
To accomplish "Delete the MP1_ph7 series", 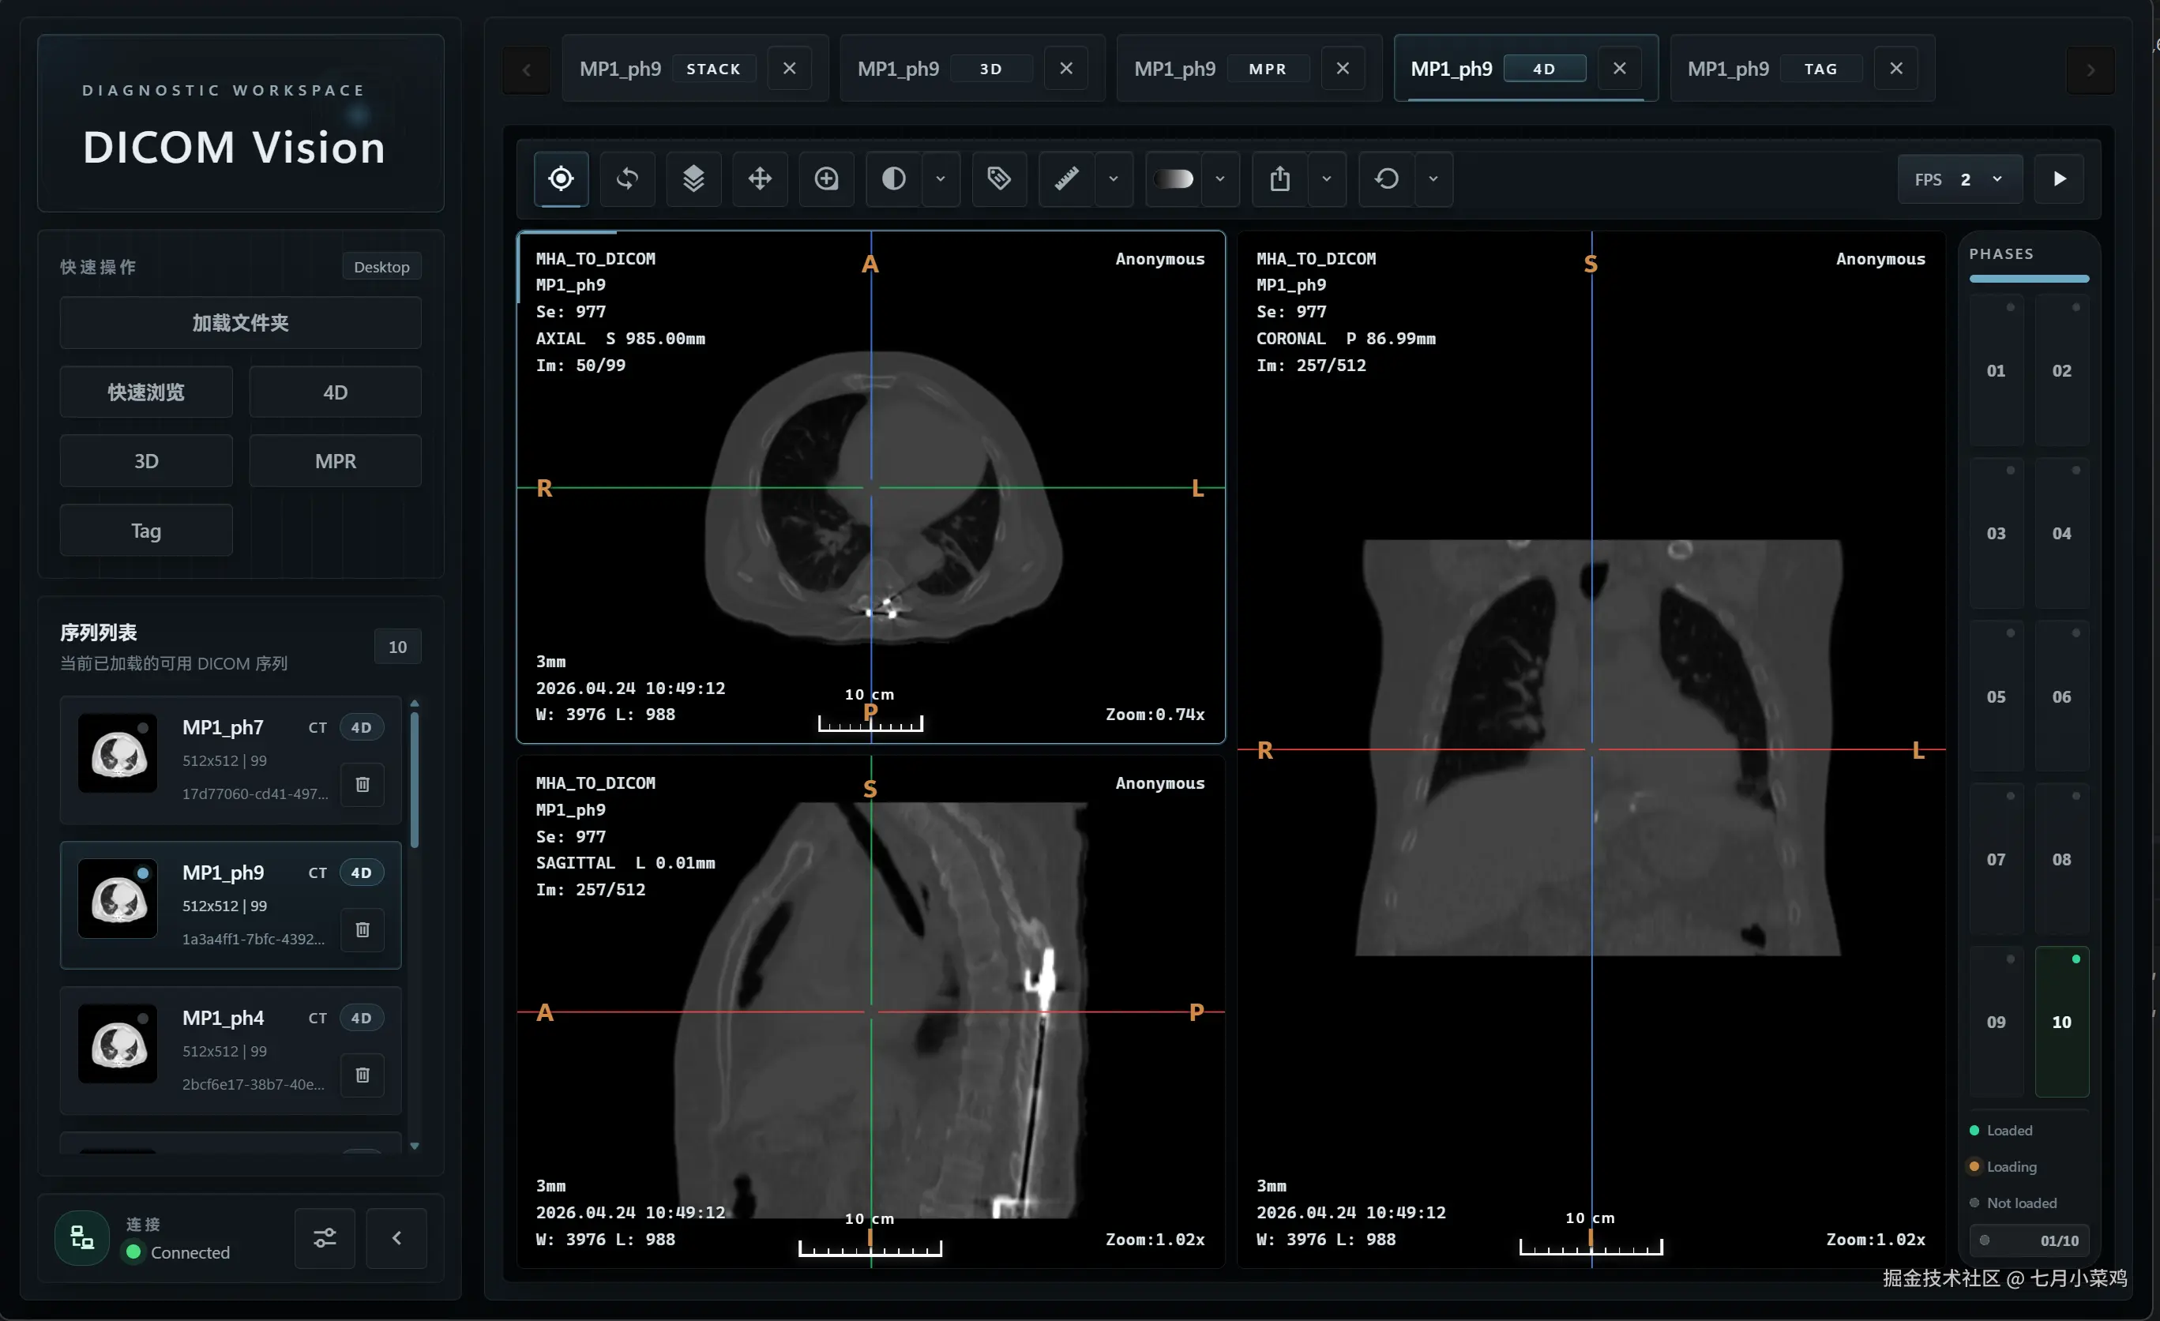I will (x=362, y=785).
